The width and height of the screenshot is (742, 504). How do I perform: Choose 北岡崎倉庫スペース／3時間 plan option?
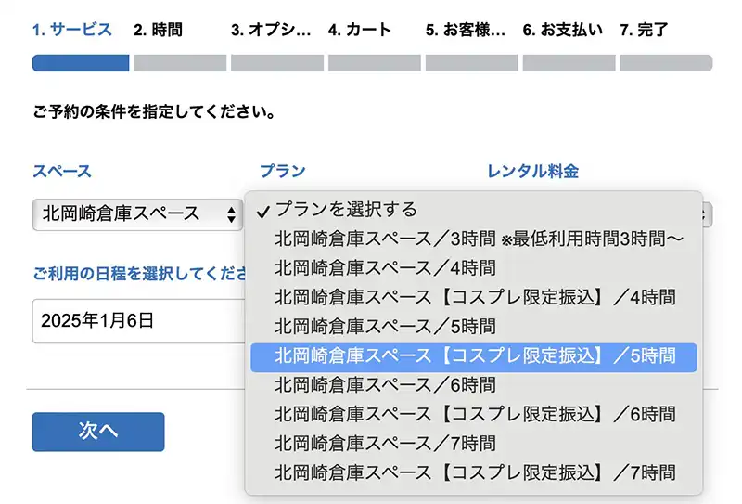point(479,239)
